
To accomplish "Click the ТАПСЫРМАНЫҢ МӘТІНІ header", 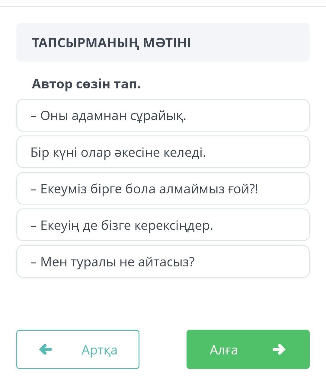I will (111, 43).
